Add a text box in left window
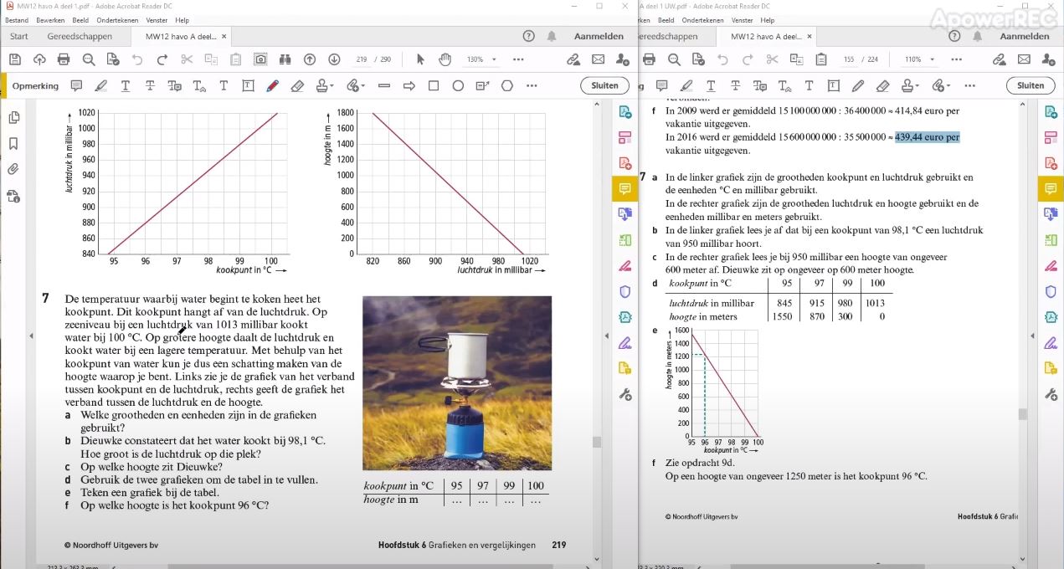The height and width of the screenshot is (569, 1064). click(248, 85)
